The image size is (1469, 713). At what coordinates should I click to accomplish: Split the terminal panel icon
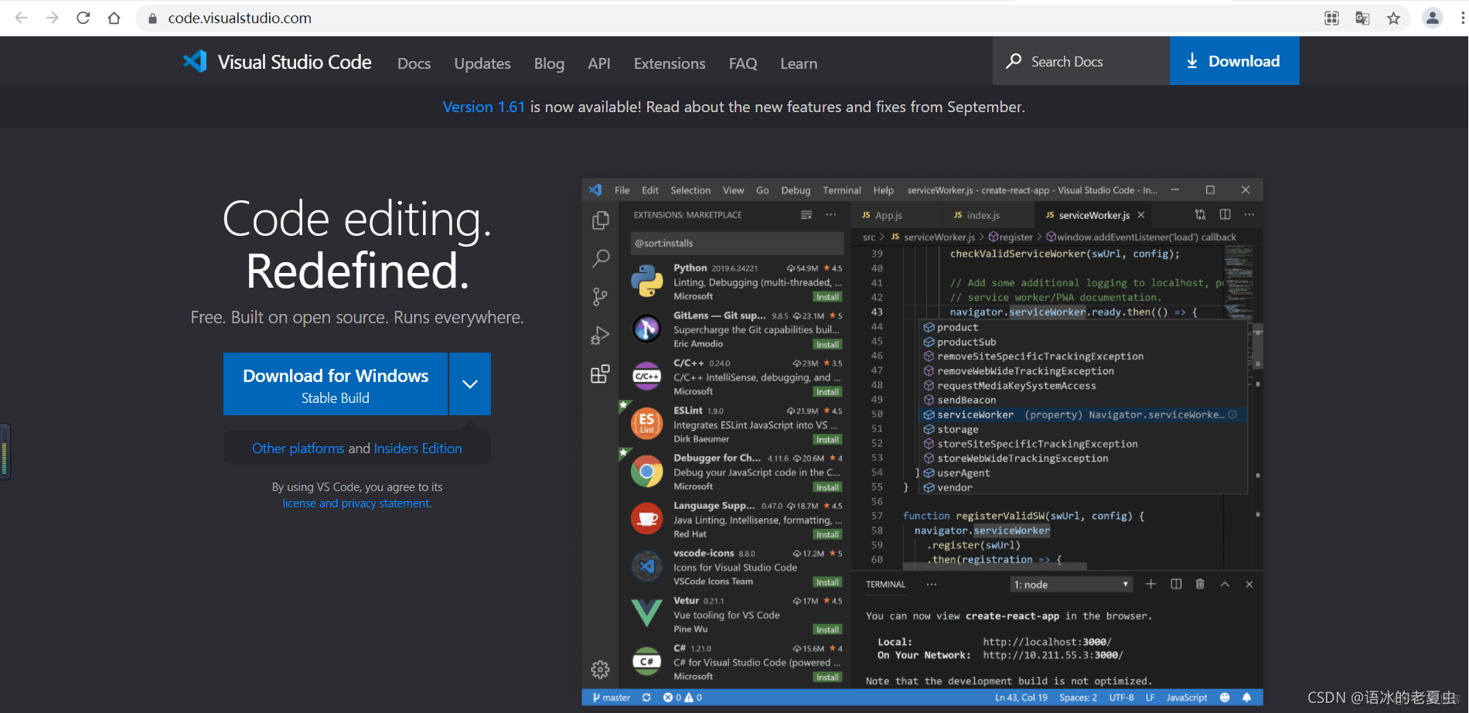click(x=1176, y=584)
